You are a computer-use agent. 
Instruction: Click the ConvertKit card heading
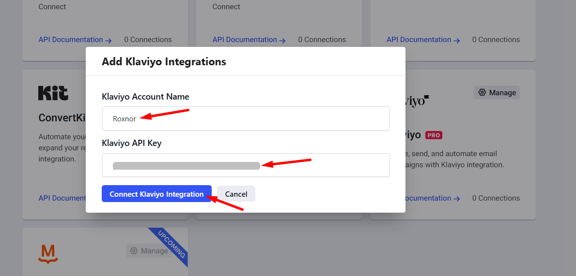click(x=62, y=117)
